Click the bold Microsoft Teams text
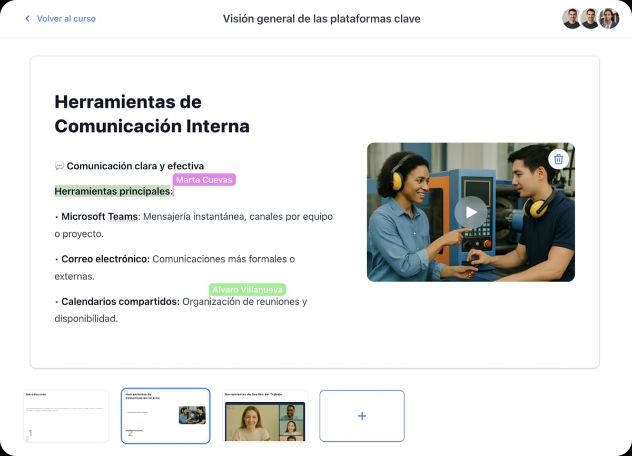The image size is (632, 456). tap(97, 216)
